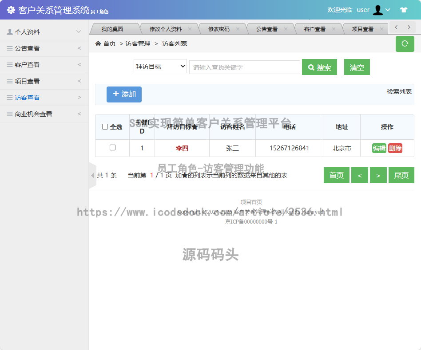The height and width of the screenshot is (350, 421).
Task: Switch to 修改个人资料 tab
Action: click(165, 29)
